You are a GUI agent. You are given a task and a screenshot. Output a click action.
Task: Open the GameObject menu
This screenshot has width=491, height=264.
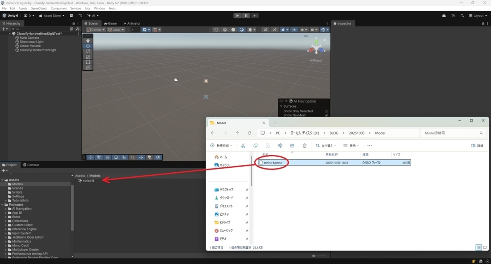point(39,8)
